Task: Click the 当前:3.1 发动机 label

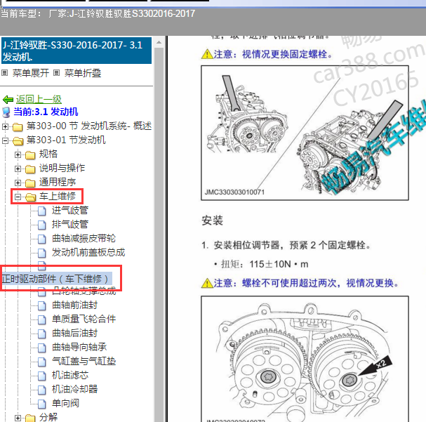Action: (x=46, y=112)
